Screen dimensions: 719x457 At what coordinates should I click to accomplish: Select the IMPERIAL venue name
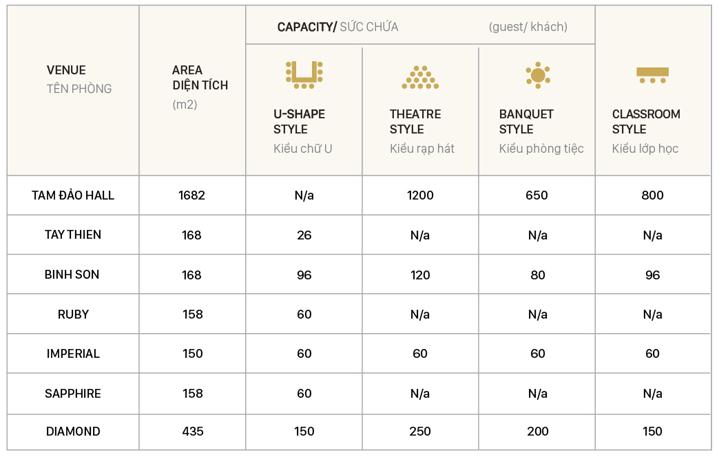(x=73, y=354)
